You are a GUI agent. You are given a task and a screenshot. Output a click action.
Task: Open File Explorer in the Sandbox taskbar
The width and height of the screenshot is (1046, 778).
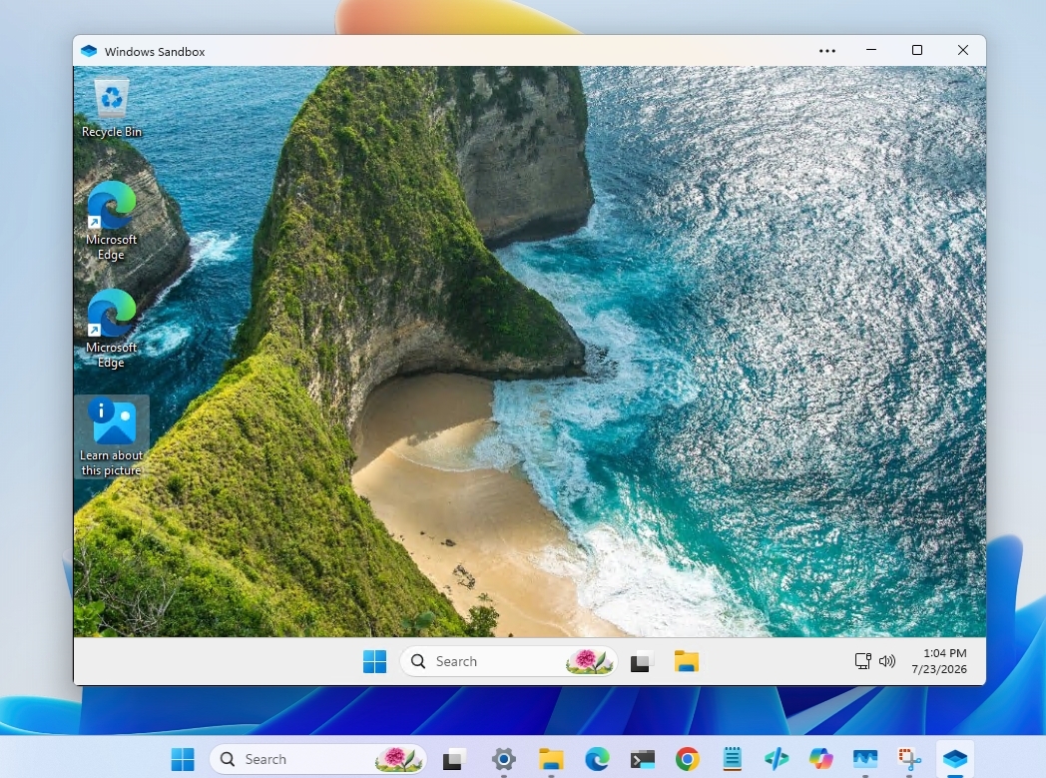[x=686, y=661]
